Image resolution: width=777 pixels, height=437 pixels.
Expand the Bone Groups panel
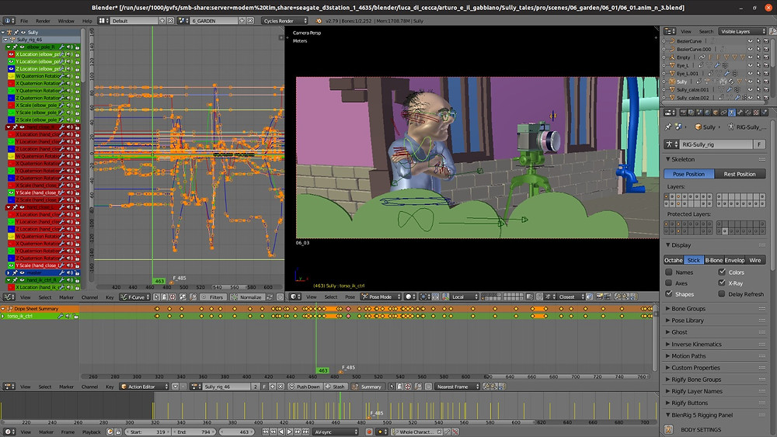pos(668,308)
